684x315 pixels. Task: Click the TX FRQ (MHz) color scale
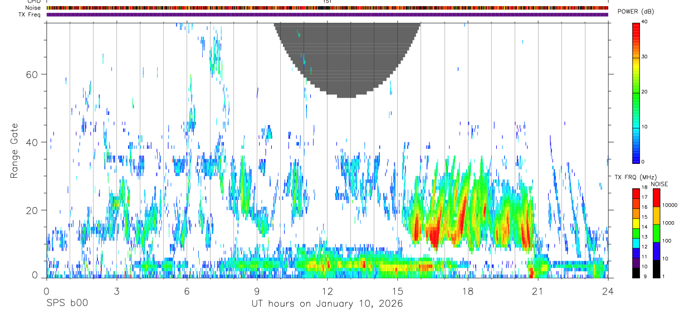tap(637, 233)
